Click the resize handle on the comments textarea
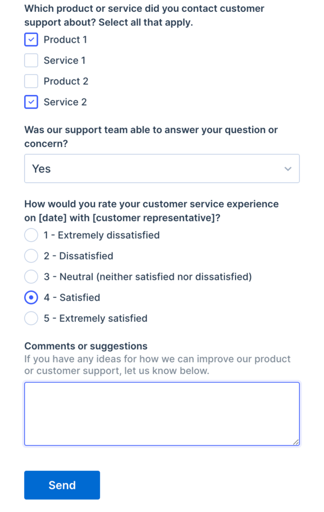The width and height of the screenshot is (324, 512). [x=296, y=442]
